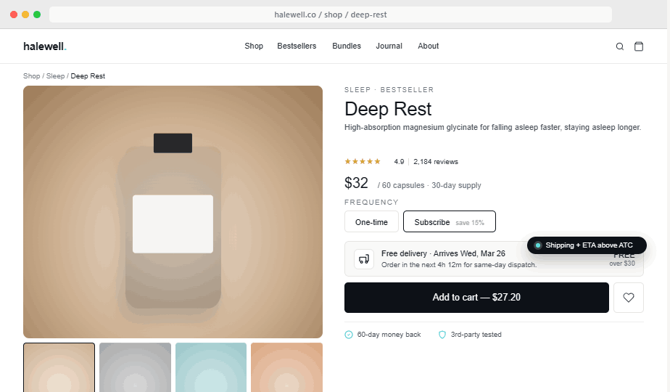
Task: Click the browser address bar
Action: click(331, 15)
